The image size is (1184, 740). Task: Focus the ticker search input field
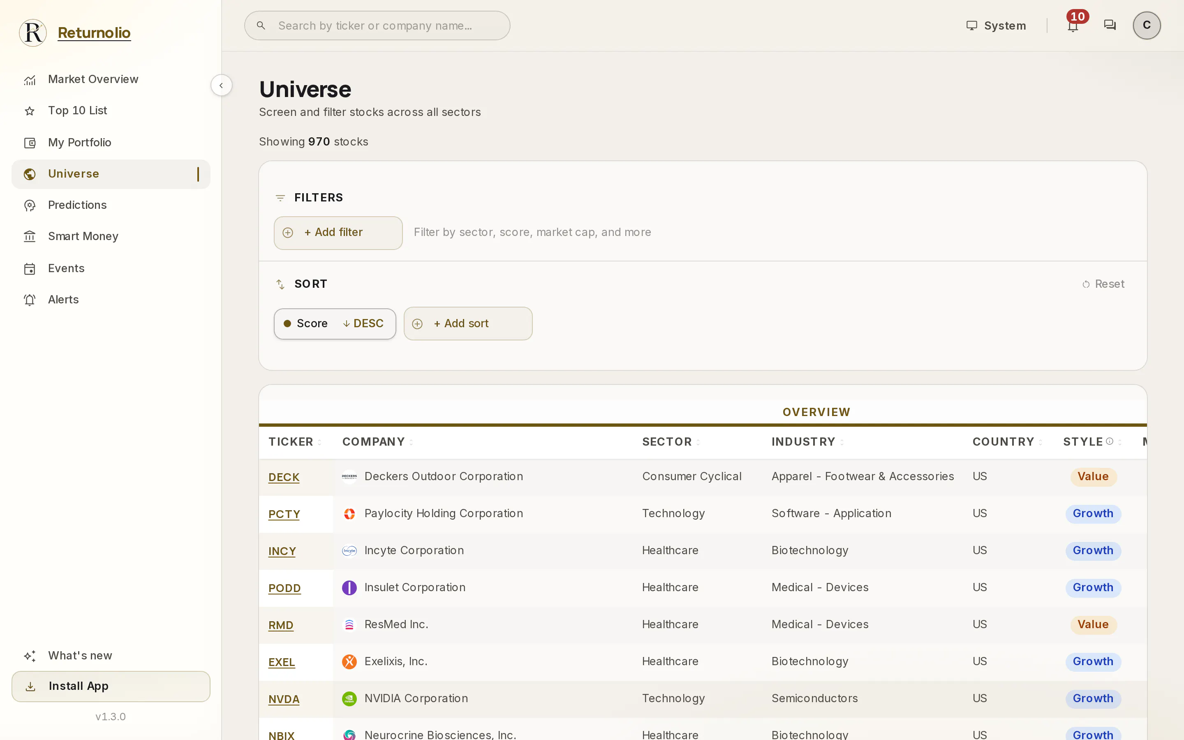pos(377,25)
